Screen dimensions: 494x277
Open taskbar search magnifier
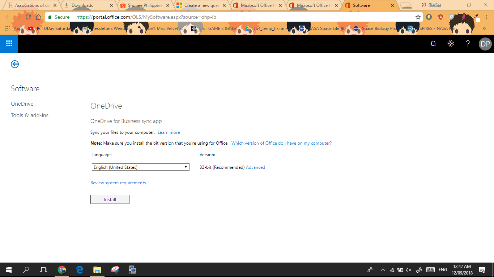pos(26,270)
